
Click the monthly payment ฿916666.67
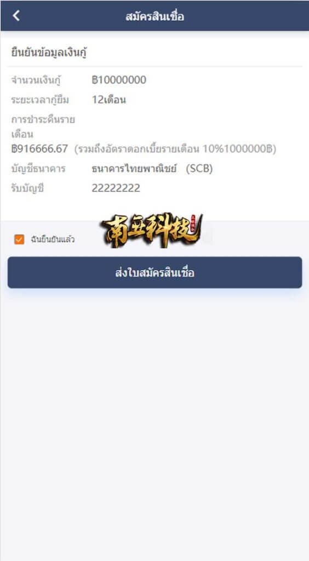click(x=39, y=149)
